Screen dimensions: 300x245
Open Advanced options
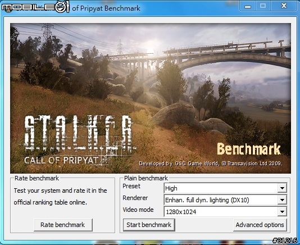(260, 225)
